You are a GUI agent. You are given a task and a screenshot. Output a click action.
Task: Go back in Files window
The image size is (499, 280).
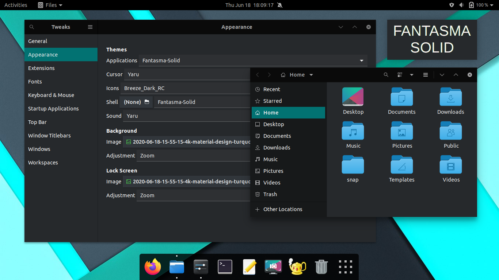pyautogui.click(x=258, y=75)
